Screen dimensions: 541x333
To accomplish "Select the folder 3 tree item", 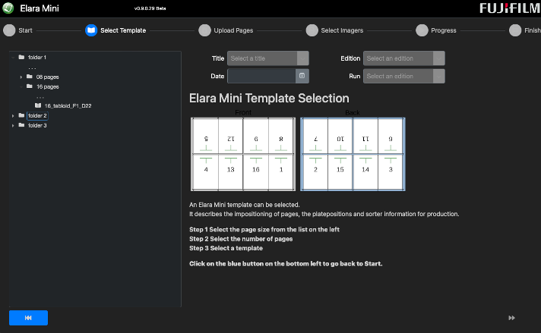I will tap(37, 125).
